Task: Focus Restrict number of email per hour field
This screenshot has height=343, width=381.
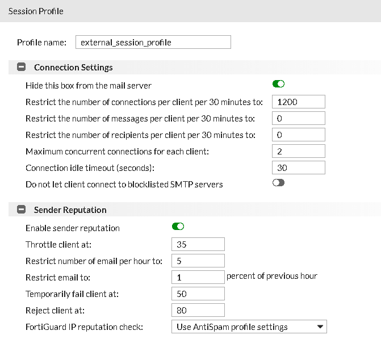Action: tap(198, 261)
